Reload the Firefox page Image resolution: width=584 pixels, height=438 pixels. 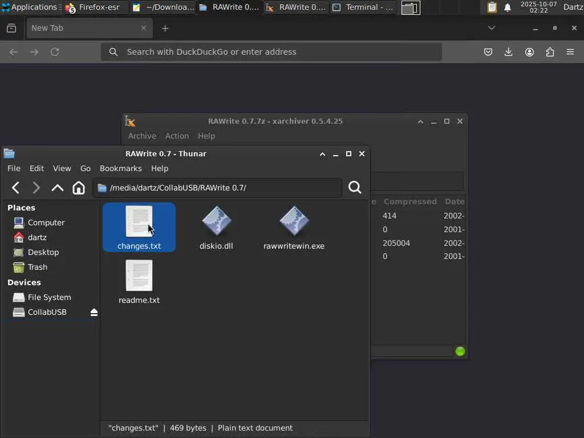(x=55, y=52)
